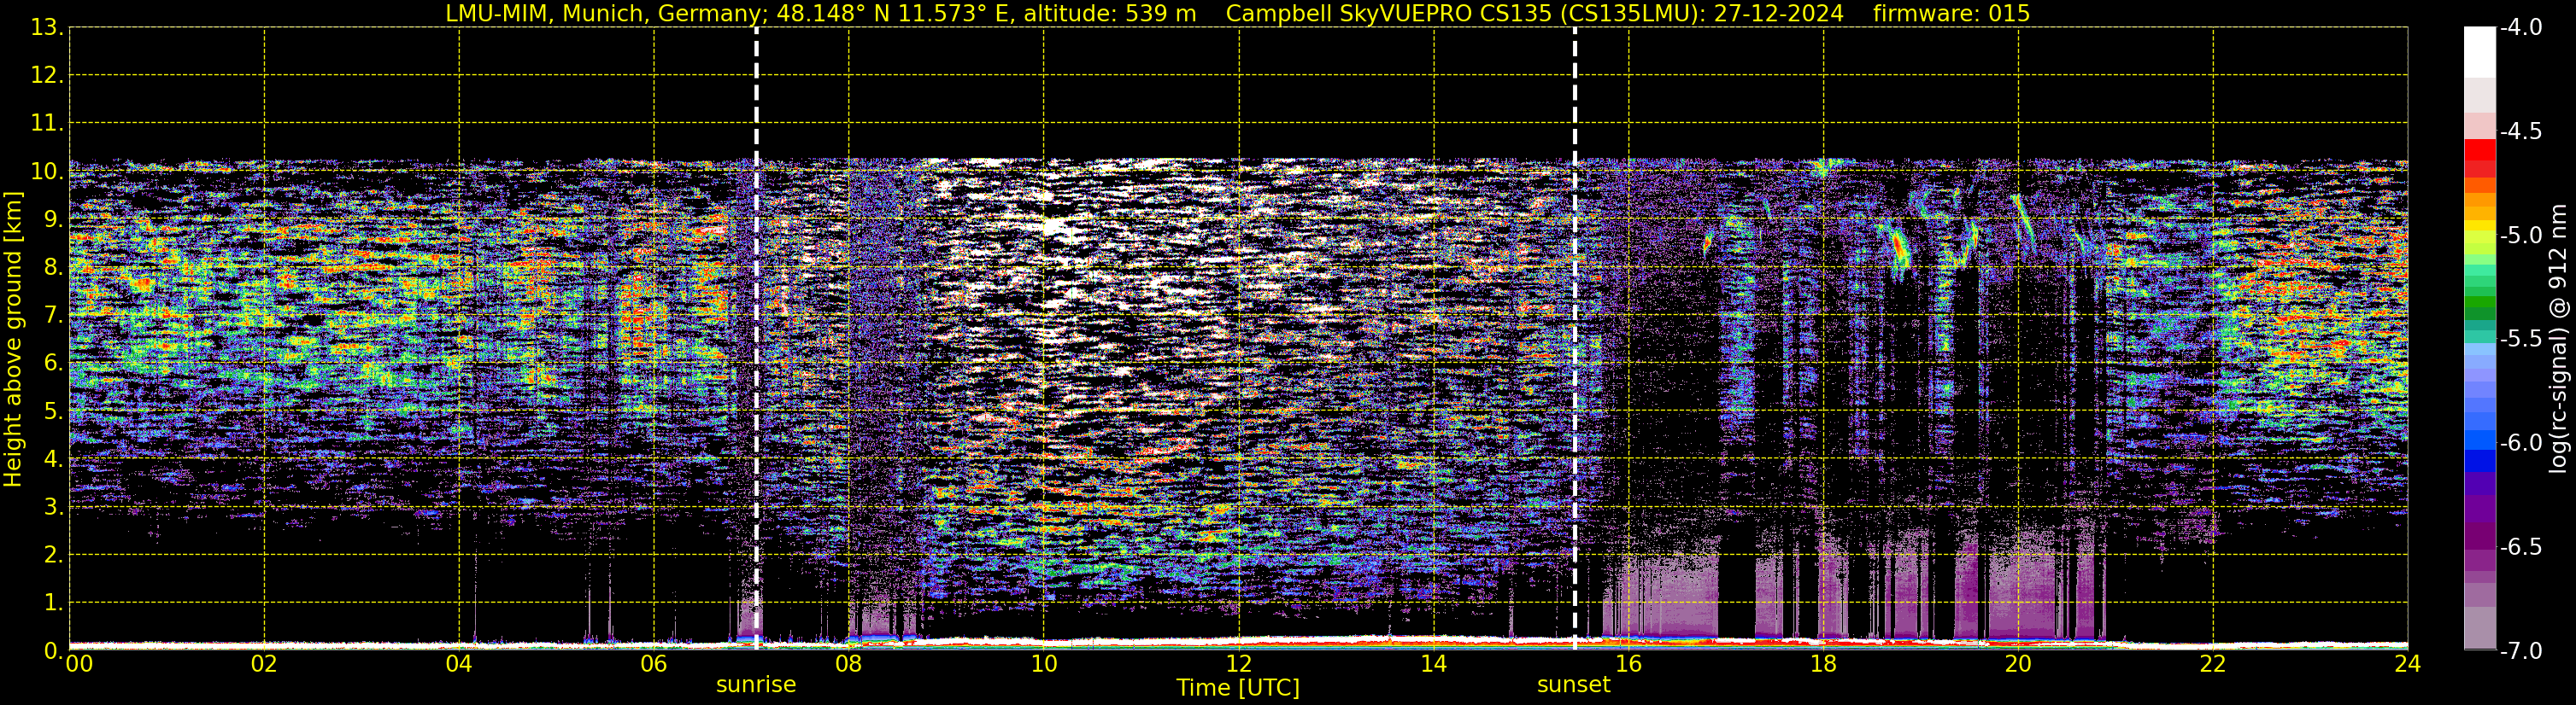Click the '6.' height tick label
The image size is (2576, 705).
(x=54, y=364)
